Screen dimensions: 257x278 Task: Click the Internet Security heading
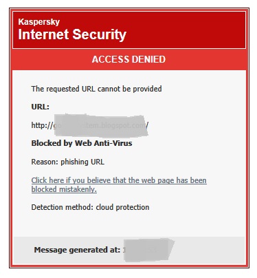(x=72, y=34)
